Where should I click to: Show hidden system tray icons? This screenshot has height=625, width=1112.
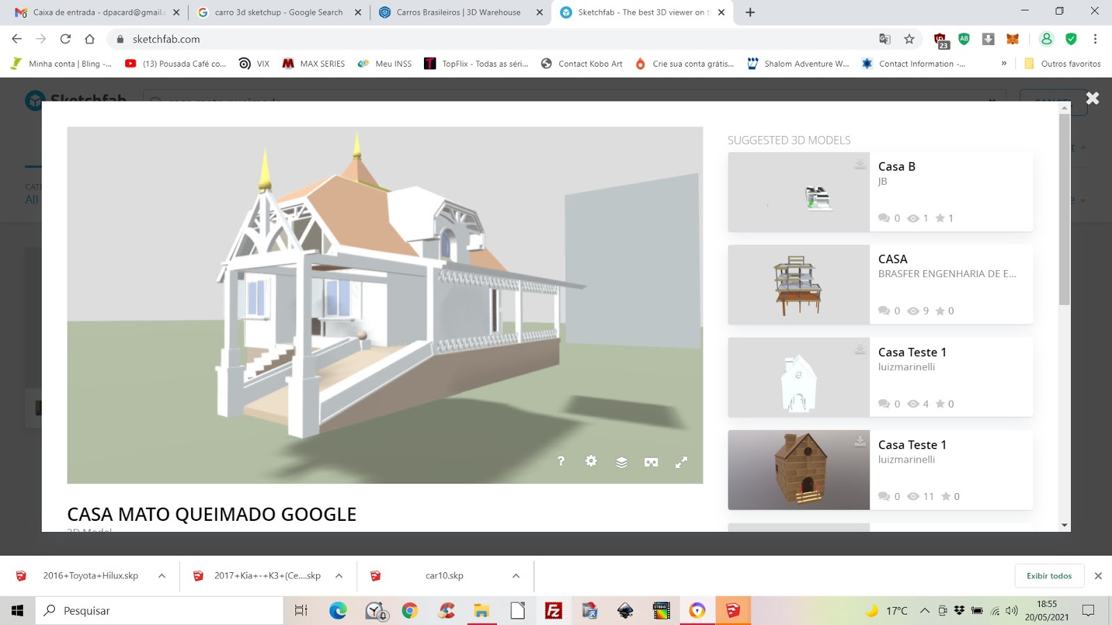point(924,610)
